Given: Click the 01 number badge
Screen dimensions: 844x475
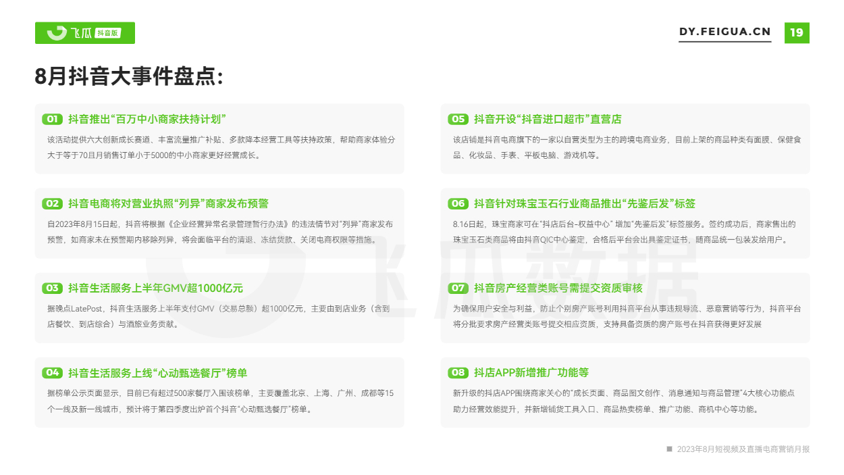Looking at the screenshot, I should pyautogui.click(x=52, y=119).
